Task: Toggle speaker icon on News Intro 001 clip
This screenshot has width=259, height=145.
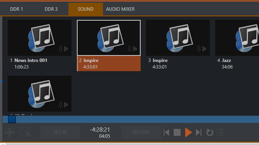Action: 63,49
